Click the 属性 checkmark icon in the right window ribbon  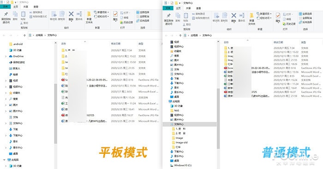coord(278,16)
